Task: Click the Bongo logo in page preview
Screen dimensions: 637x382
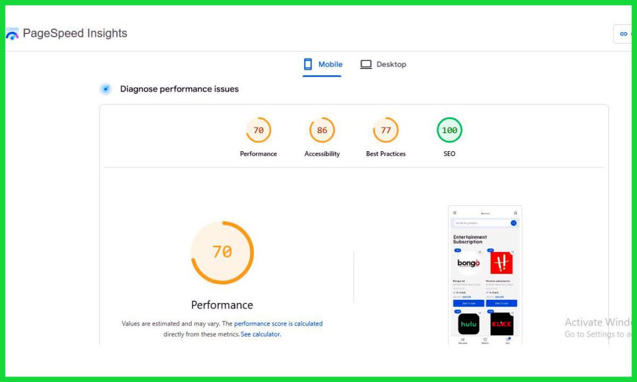Action: coord(468,263)
